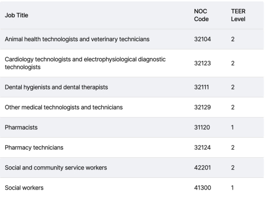Screen dimensions: 265x198
Task: Click the Job Title column header
Action: (x=16, y=15)
